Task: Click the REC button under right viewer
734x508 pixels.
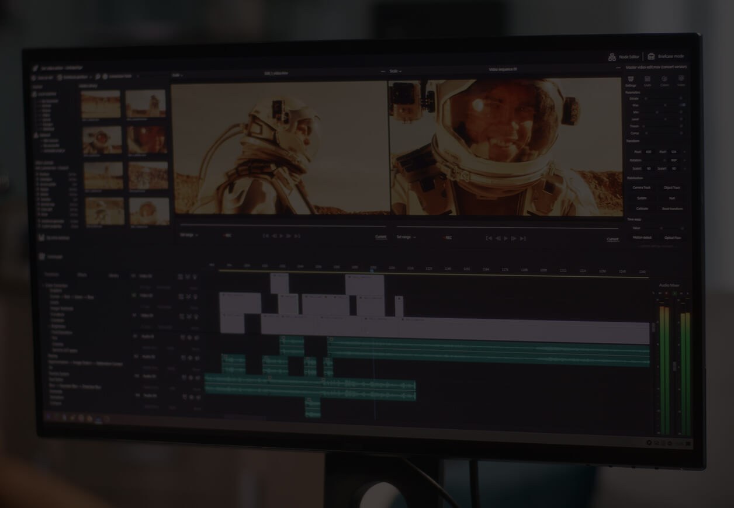Action: tap(447, 238)
